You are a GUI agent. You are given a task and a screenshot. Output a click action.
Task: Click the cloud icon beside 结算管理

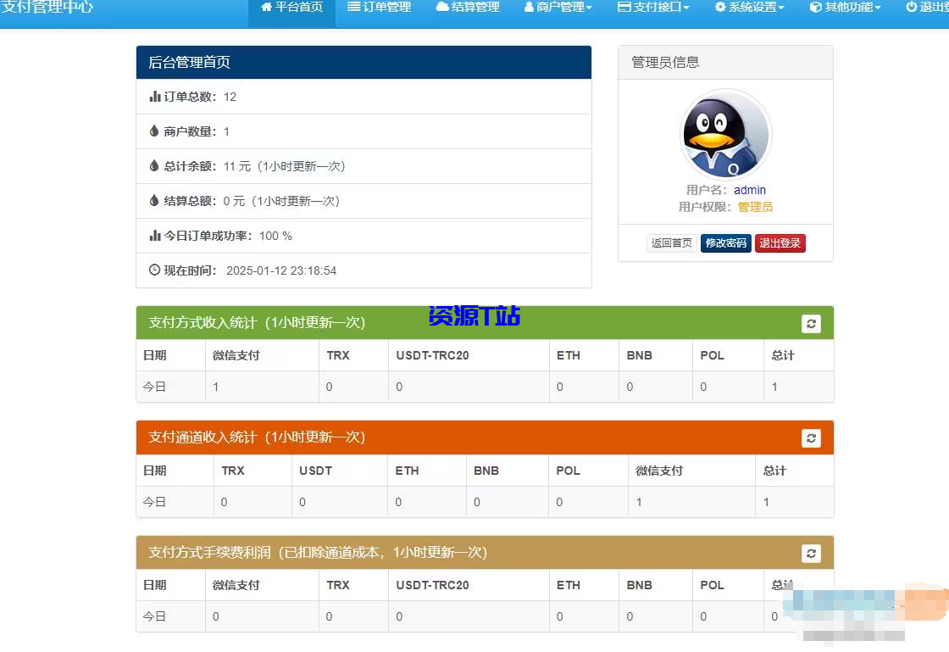pos(443,7)
